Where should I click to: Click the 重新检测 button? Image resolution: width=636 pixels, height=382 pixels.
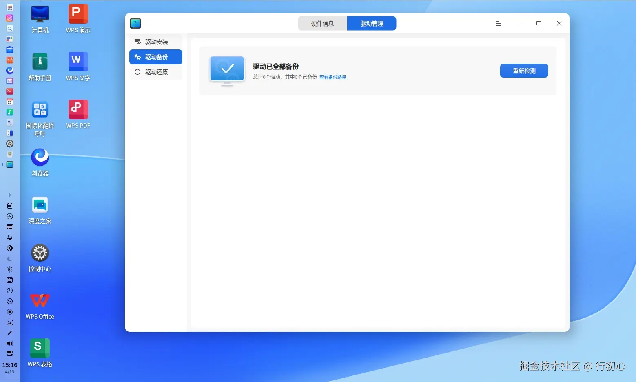[x=524, y=71]
